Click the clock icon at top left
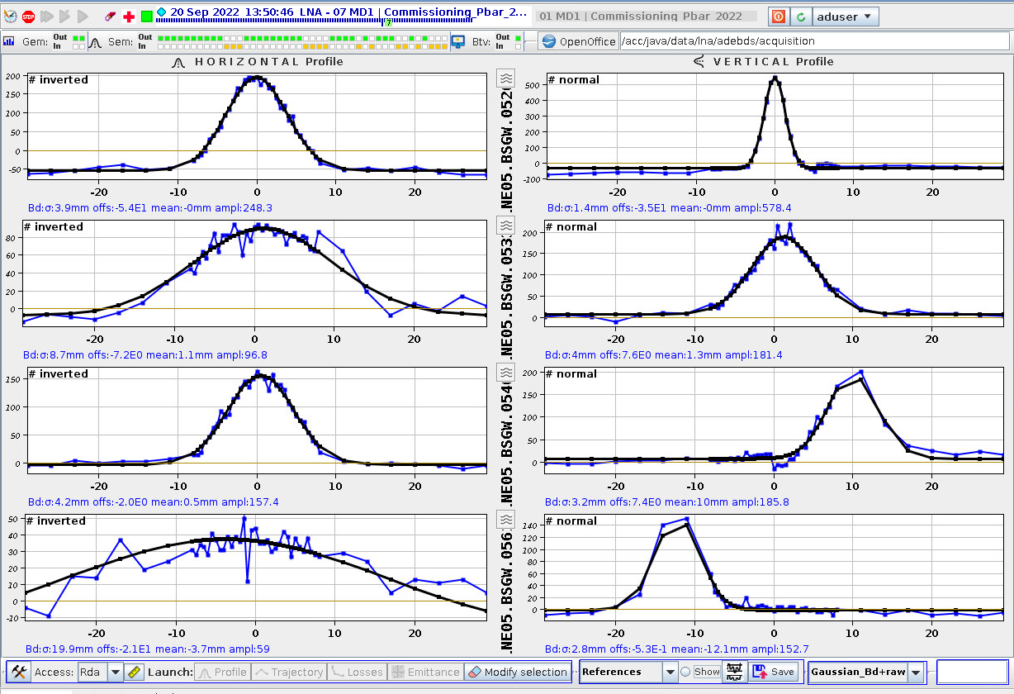 click(10, 17)
